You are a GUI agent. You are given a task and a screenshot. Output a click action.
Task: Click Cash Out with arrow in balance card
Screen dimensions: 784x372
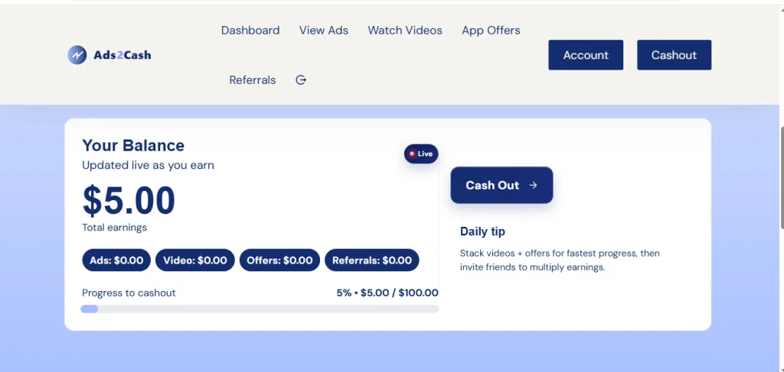pyautogui.click(x=501, y=185)
